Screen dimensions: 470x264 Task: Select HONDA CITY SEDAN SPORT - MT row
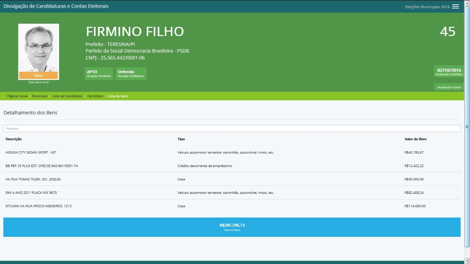pyautogui.click(x=232, y=152)
